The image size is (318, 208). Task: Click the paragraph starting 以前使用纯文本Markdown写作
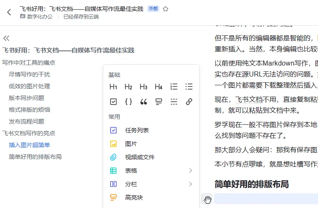pyautogui.click(x=266, y=74)
